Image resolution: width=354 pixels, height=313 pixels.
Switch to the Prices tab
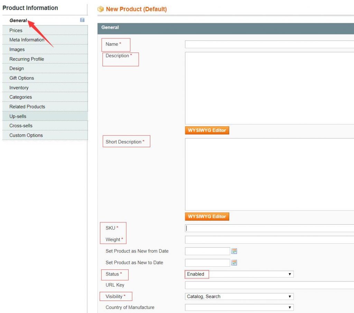[x=16, y=30]
